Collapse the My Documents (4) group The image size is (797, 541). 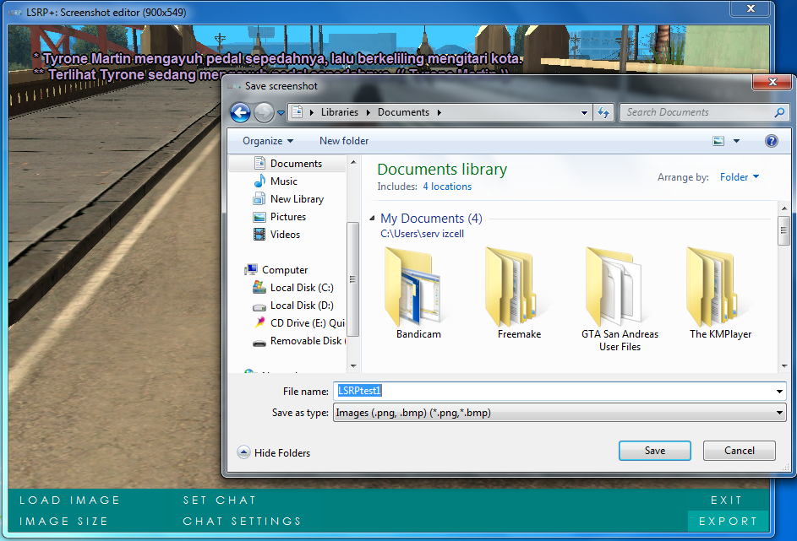point(372,219)
